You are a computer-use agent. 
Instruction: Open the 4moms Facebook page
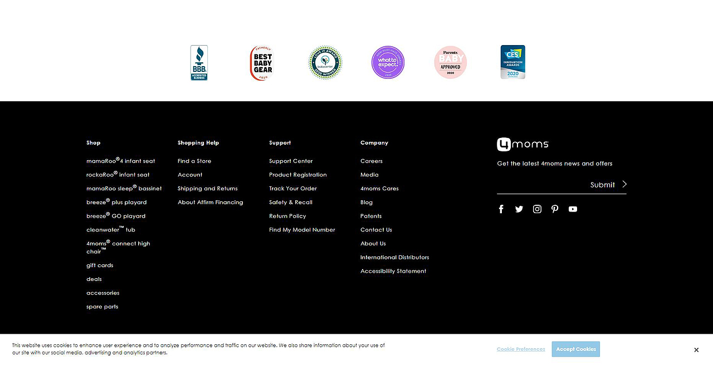[501, 209]
